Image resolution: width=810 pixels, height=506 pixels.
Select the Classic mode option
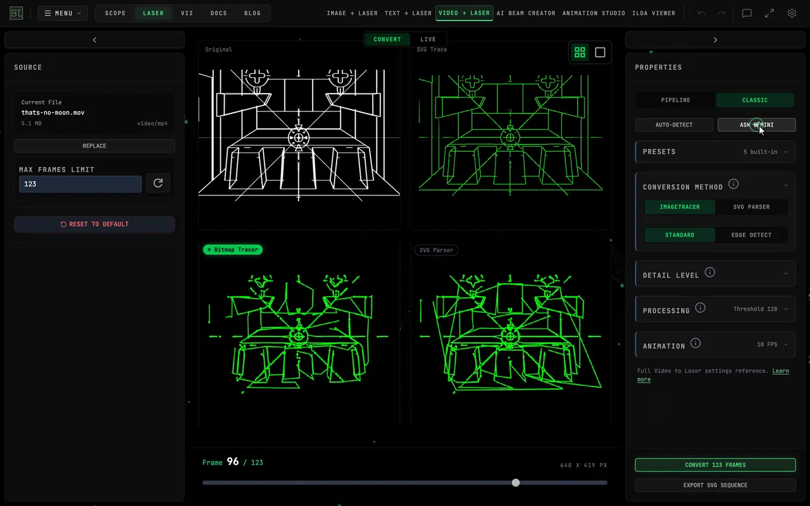pyautogui.click(x=755, y=100)
